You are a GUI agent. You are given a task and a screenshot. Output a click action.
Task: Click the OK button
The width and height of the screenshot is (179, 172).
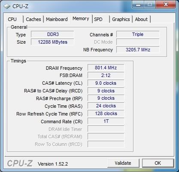[x=158, y=163]
